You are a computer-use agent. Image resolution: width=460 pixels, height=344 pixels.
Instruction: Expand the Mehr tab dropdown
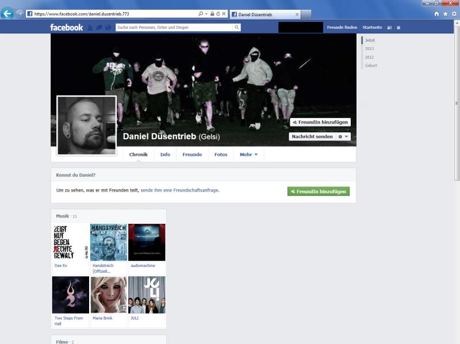pos(247,154)
